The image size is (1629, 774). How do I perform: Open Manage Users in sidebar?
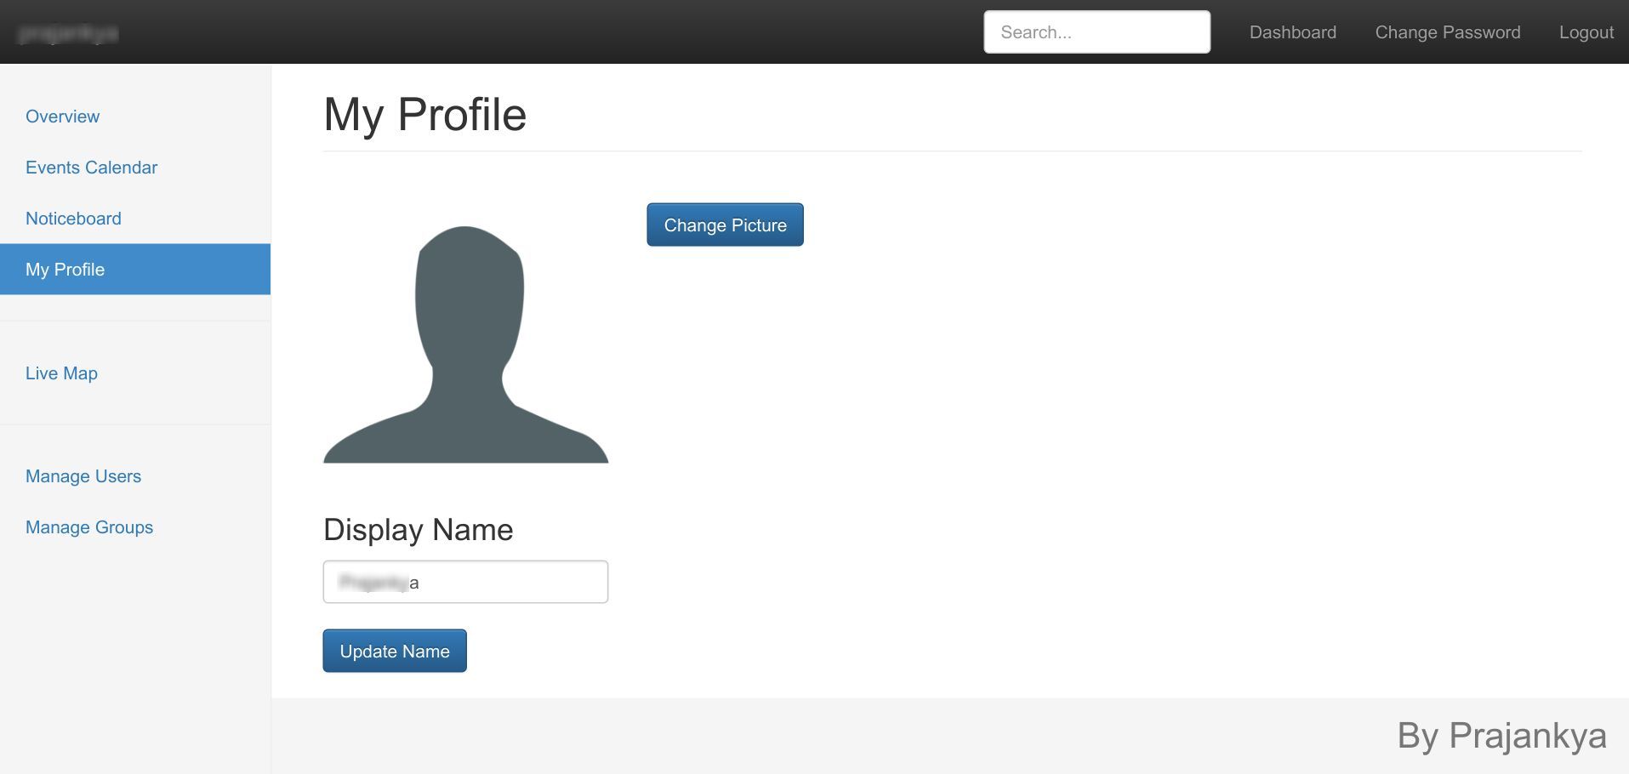point(83,476)
